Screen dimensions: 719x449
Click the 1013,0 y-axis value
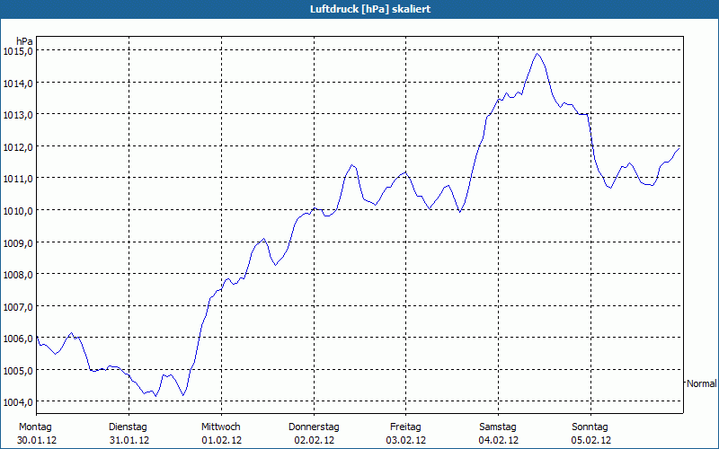point(17,115)
